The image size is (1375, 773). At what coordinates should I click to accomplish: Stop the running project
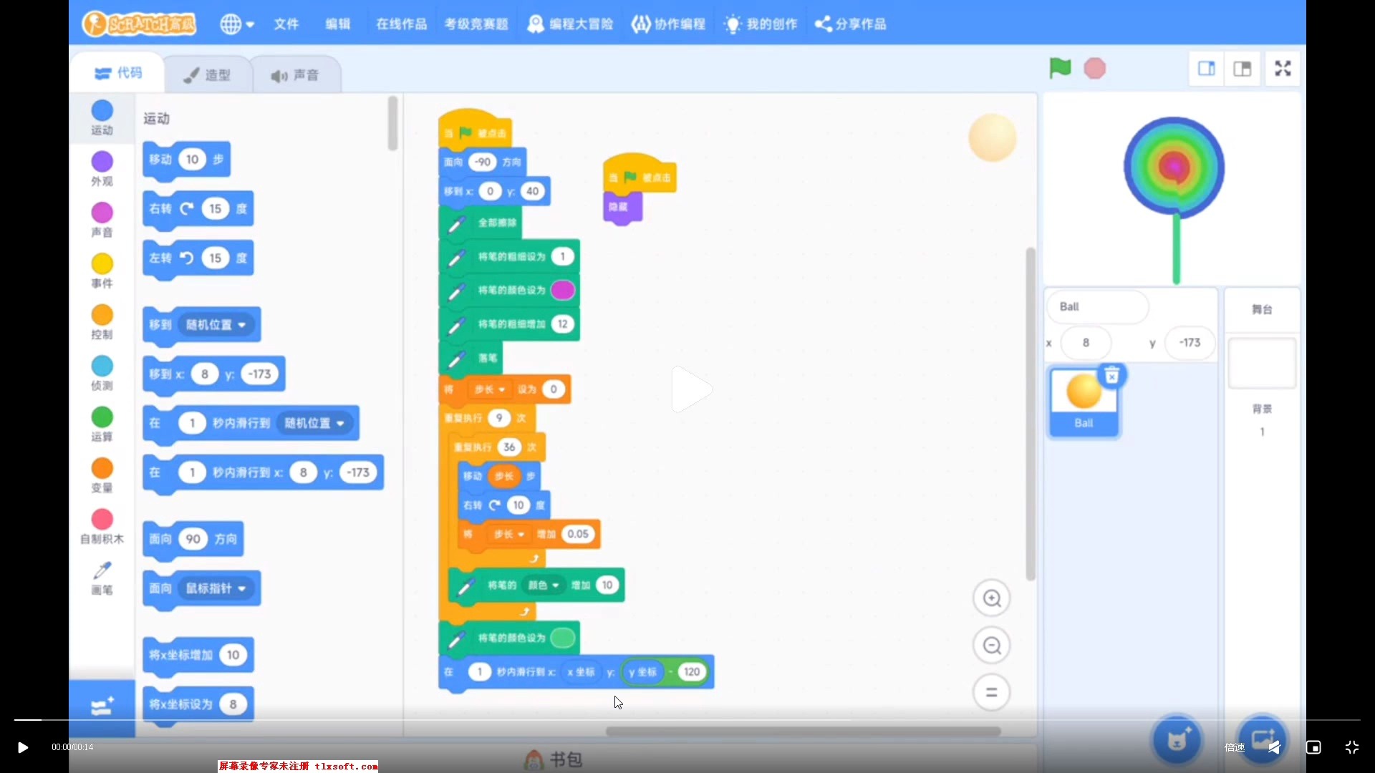[1095, 68]
